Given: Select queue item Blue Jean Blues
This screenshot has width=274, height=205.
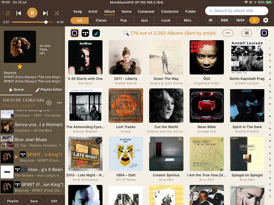Looking at the screenshot, I should [x=32, y=142].
